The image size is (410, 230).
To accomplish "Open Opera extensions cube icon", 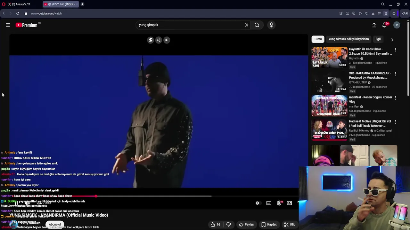I will point(394,13).
